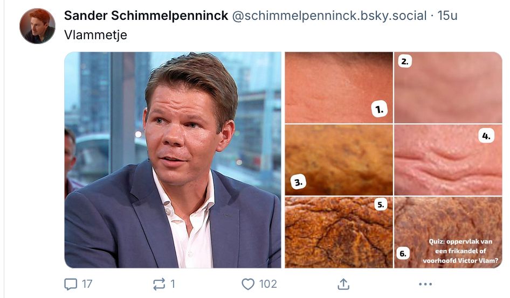Screen dimensions: 510x298
Task: Click the brown texture tile numbered 3
Action: click(x=338, y=160)
